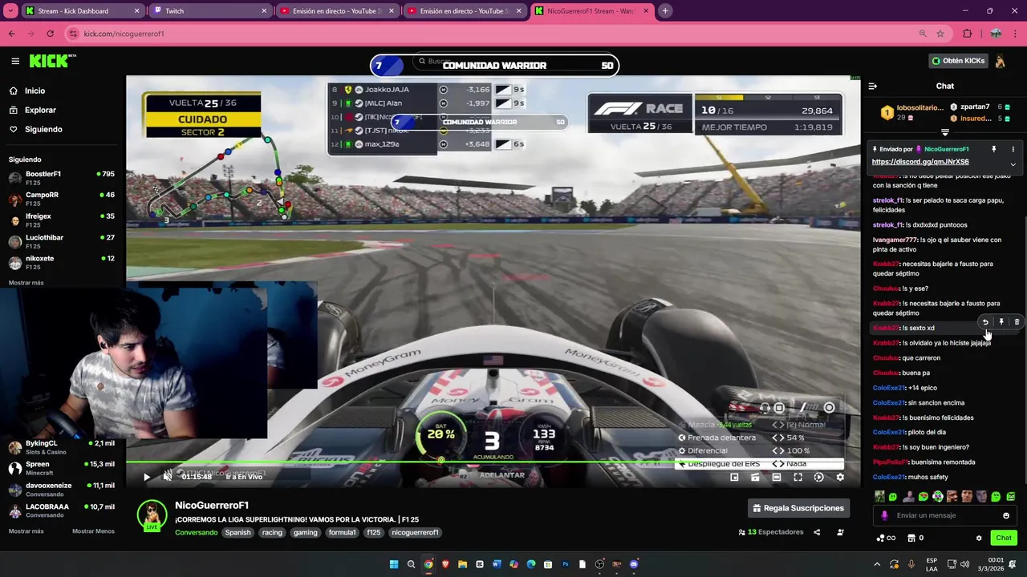Image resolution: width=1027 pixels, height=577 pixels.
Task: Open lfreigex followed channel
Action: click(63, 220)
